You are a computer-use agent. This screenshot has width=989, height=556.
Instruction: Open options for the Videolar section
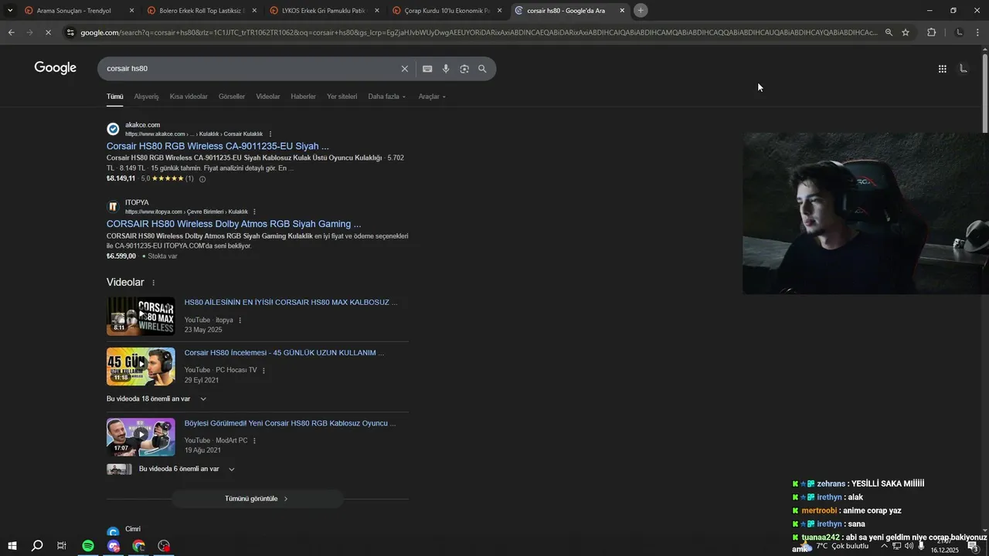(x=153, y=283)
